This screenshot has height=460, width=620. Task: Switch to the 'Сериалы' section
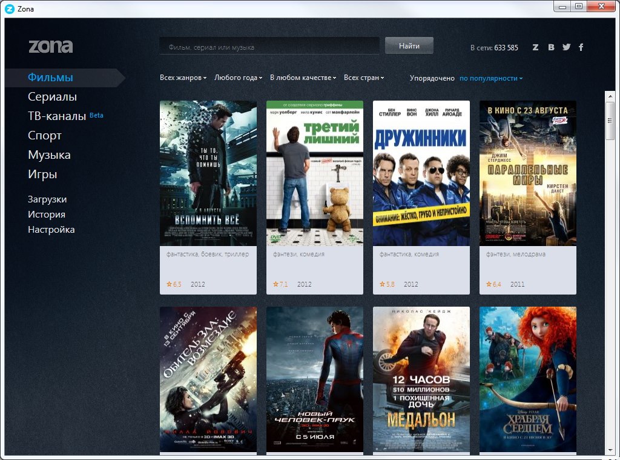pos(52,97)
